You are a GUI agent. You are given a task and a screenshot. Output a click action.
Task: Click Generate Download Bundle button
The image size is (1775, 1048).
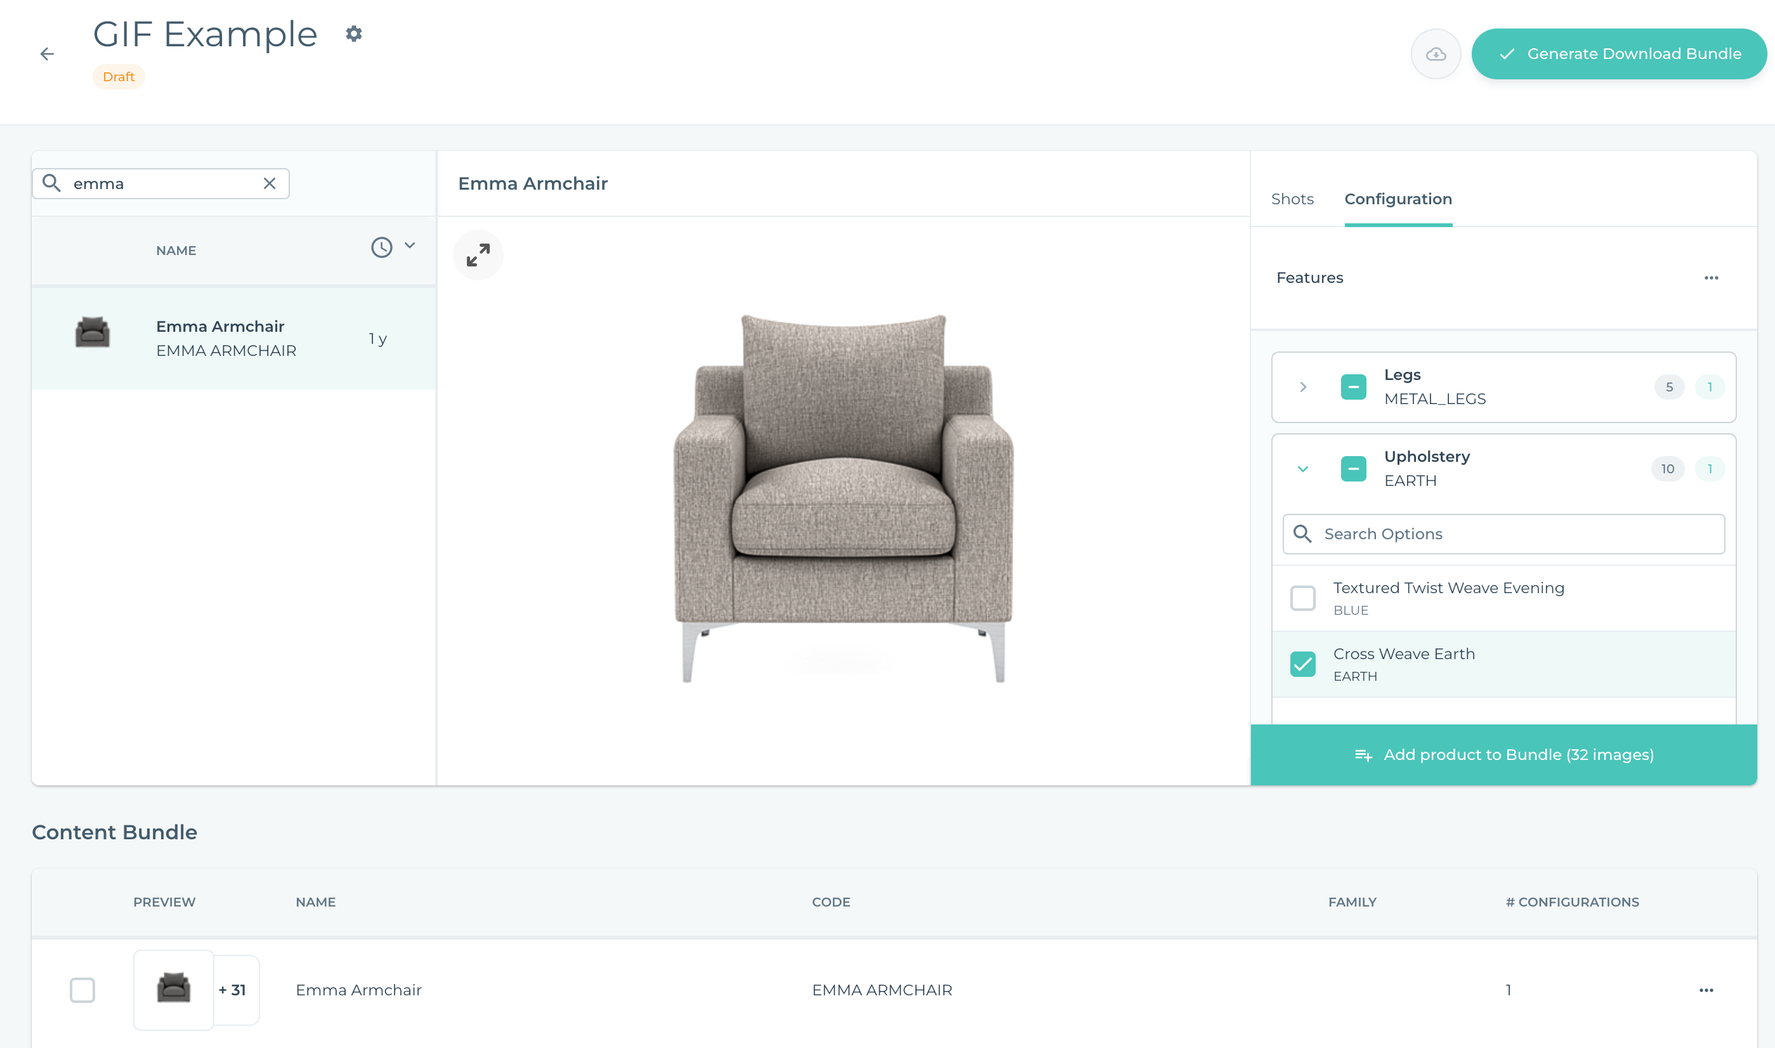pos(1618,54)
